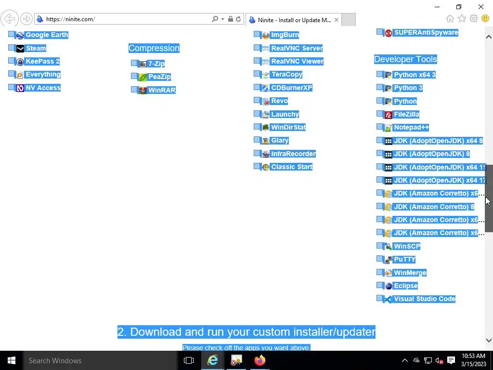Close the Ninite tab
Screen dimensions: 493x370
[337, 20]
